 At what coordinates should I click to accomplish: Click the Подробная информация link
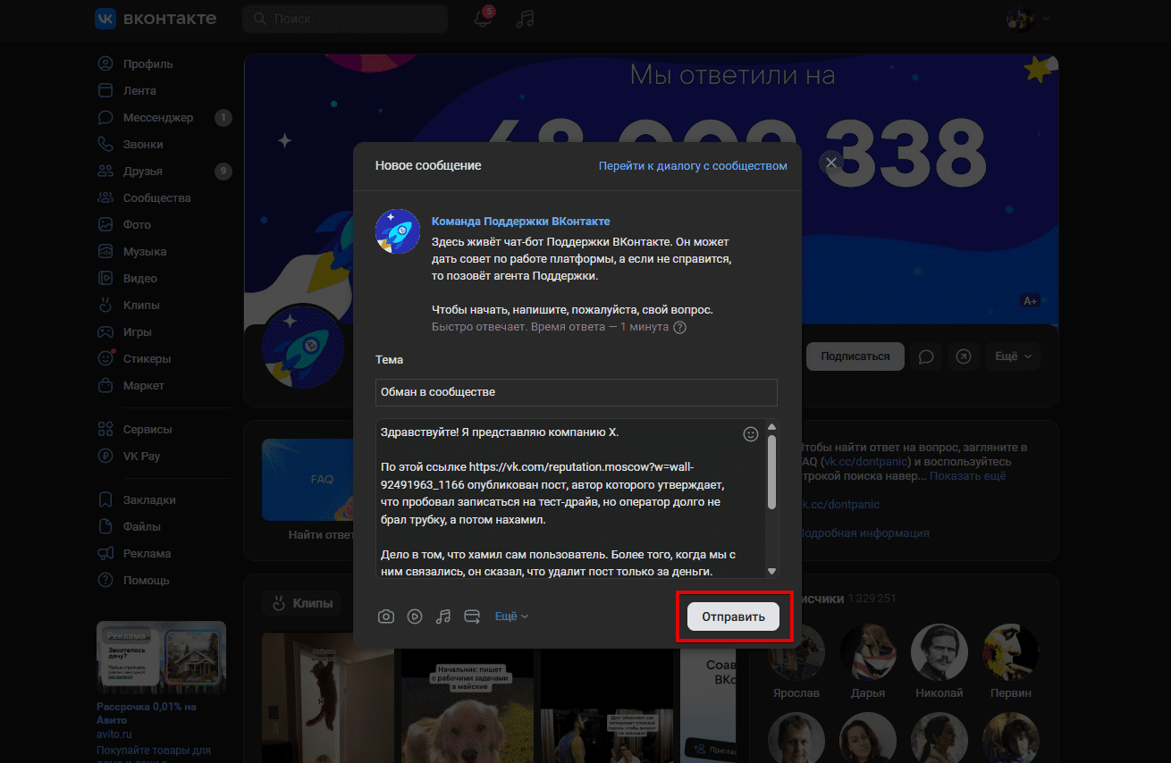pyautogui.click(x=866, y=532)
